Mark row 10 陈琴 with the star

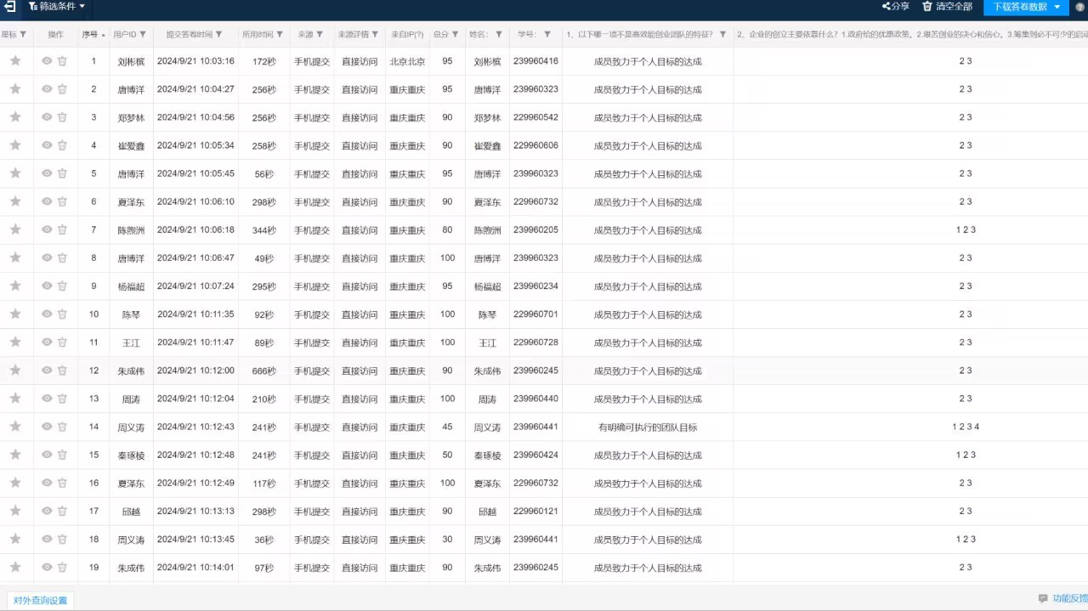(x=14, y=314)
